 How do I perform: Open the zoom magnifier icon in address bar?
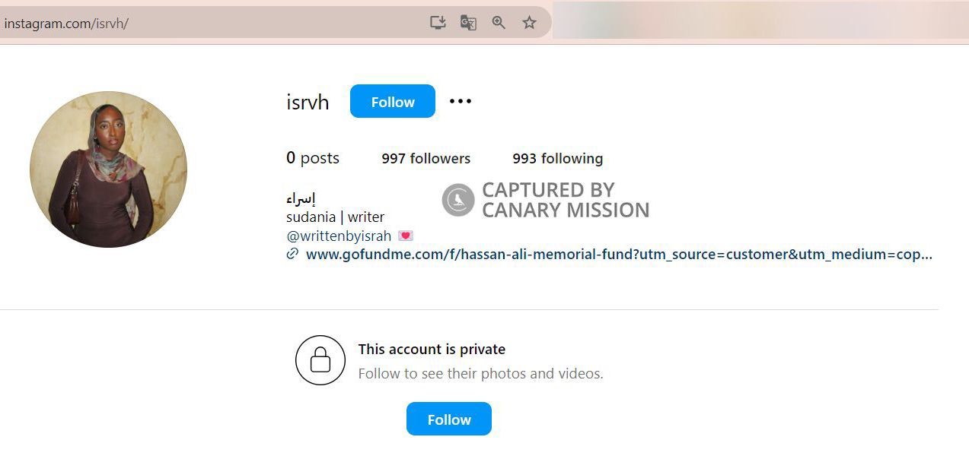click(x=499, y=23)
